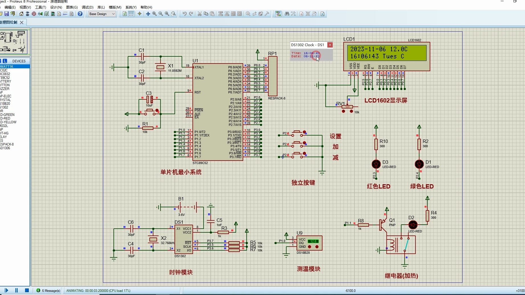Open the blue Help question-mark icon
The width and height of the screenshot is (525, 295).
[x=80, y=14]
